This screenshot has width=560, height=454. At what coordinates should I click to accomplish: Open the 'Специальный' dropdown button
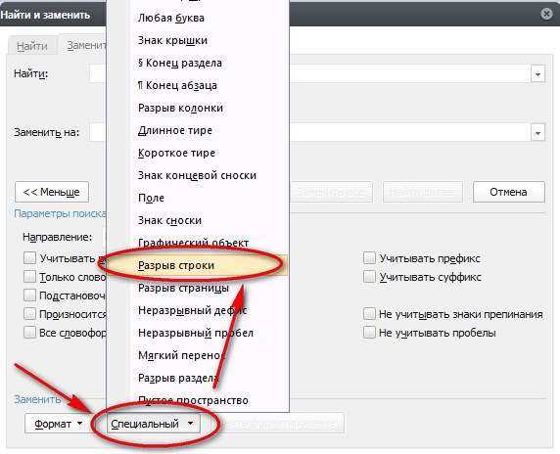pos(153,424)
